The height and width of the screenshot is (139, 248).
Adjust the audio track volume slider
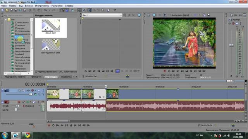click(x=17, y=106)
